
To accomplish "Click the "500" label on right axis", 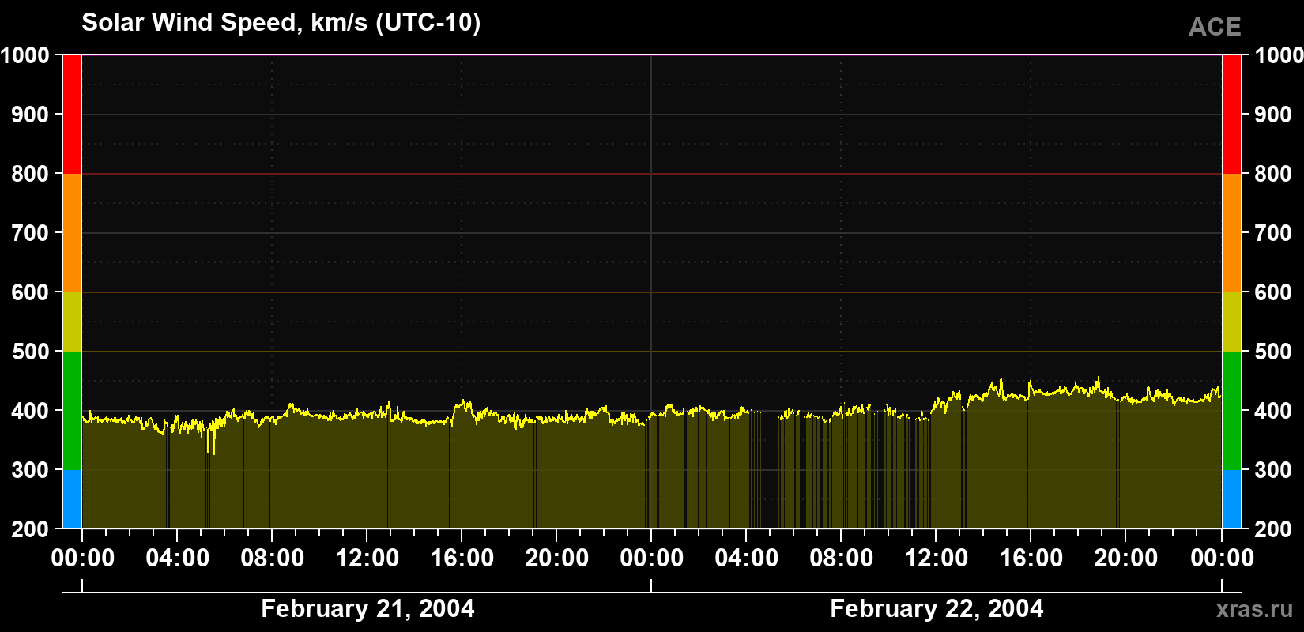I will [1273, 352].
